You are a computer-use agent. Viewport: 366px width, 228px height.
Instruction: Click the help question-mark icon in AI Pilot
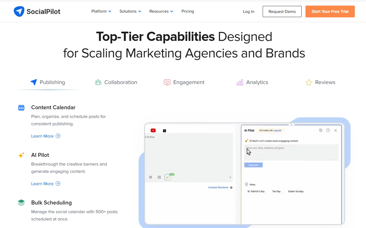pyautogui.click(x=328, y=130)
